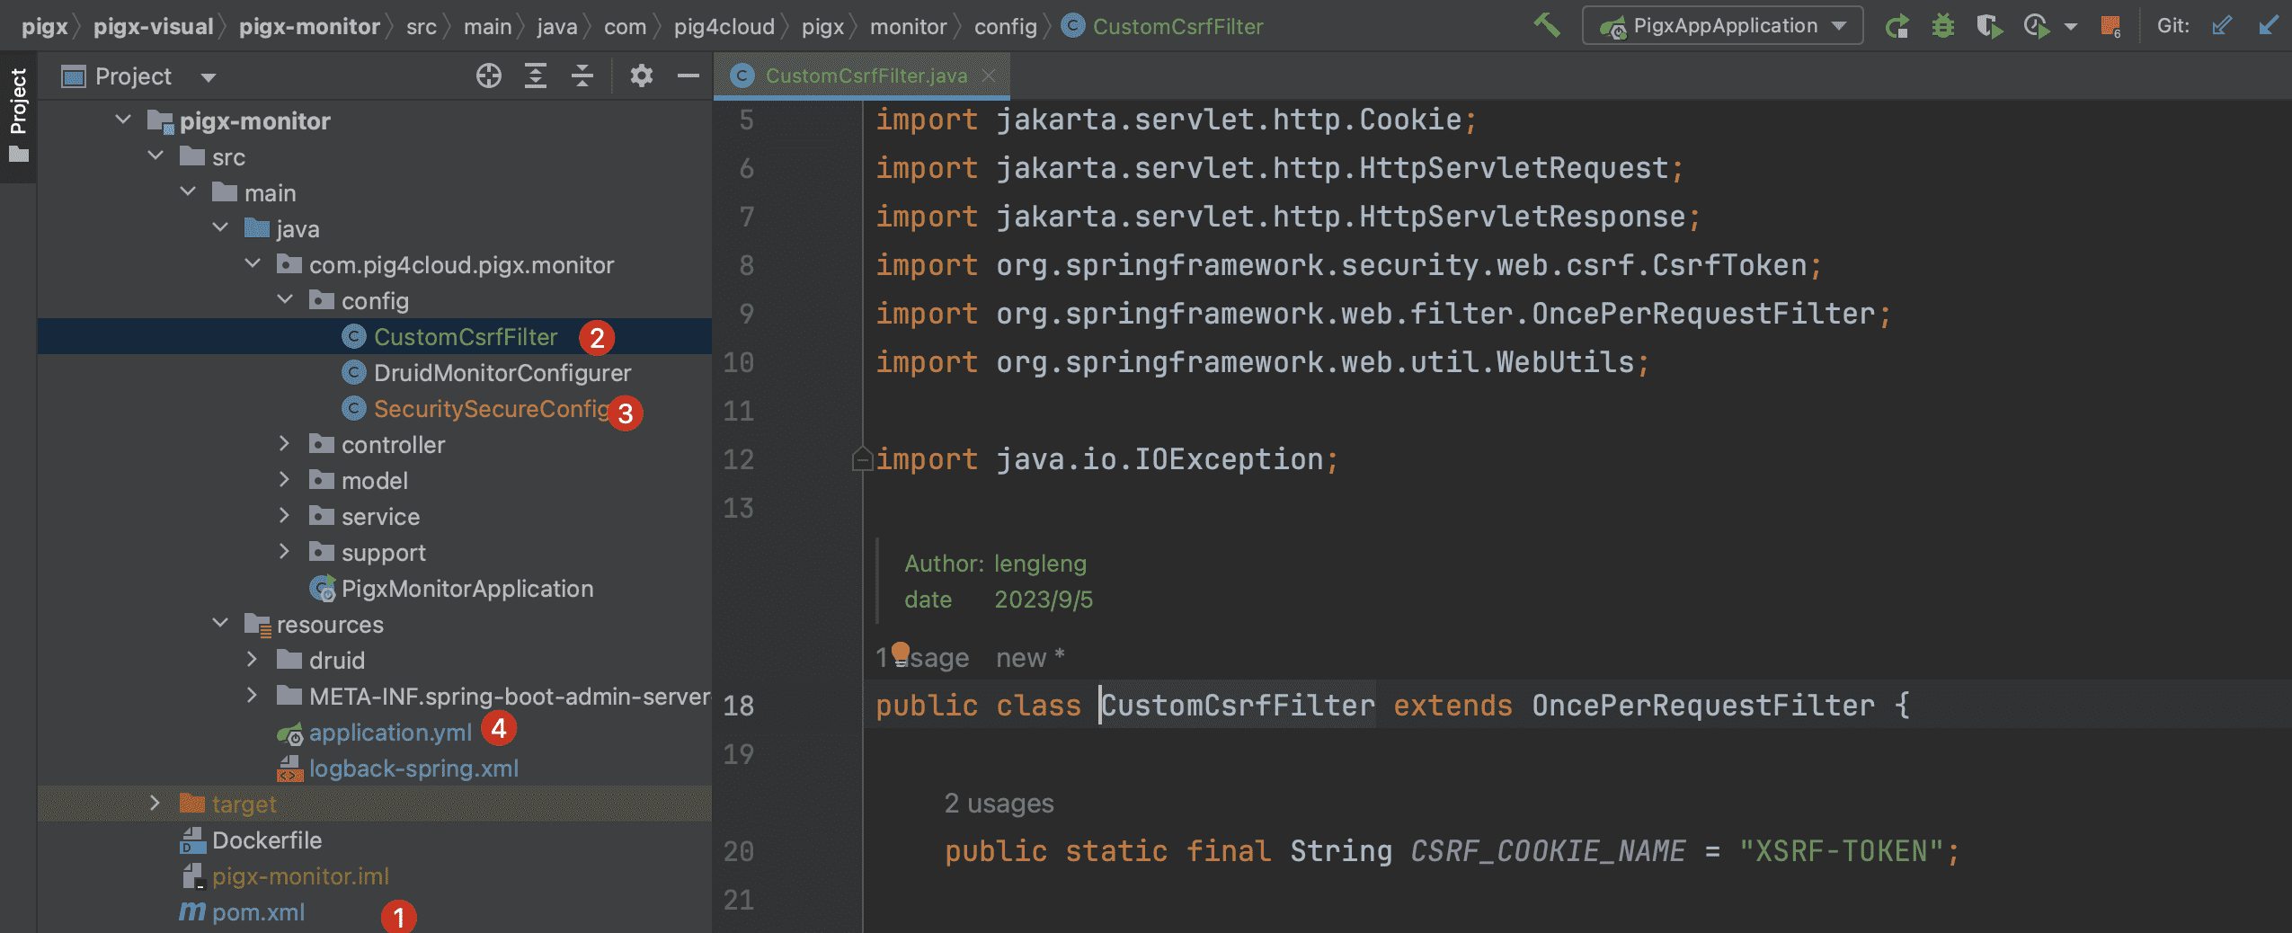Expand all nodes in Project tree
This screenshot has height=933, width=2292.
pyautogui.click(x=536, y=76)
